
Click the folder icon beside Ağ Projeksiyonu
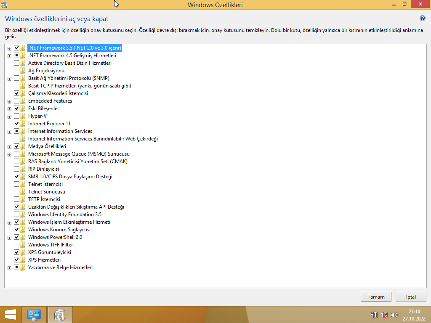point(23,71)
